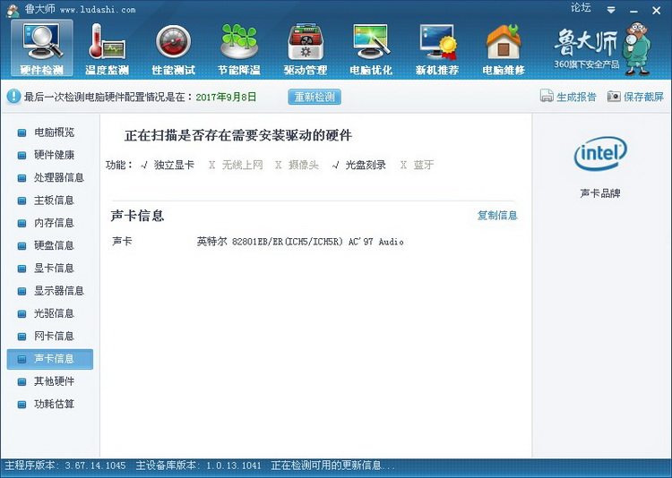The height and width of the screenshot is (478, 672).
Task: Minimize the 鲁大师 window
Action: [633, 10]
